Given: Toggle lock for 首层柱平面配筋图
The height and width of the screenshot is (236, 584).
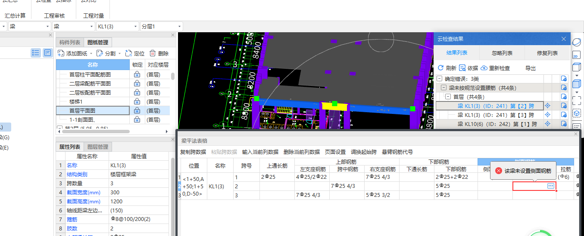Looking at the screenshot, I should click(137, 74).
